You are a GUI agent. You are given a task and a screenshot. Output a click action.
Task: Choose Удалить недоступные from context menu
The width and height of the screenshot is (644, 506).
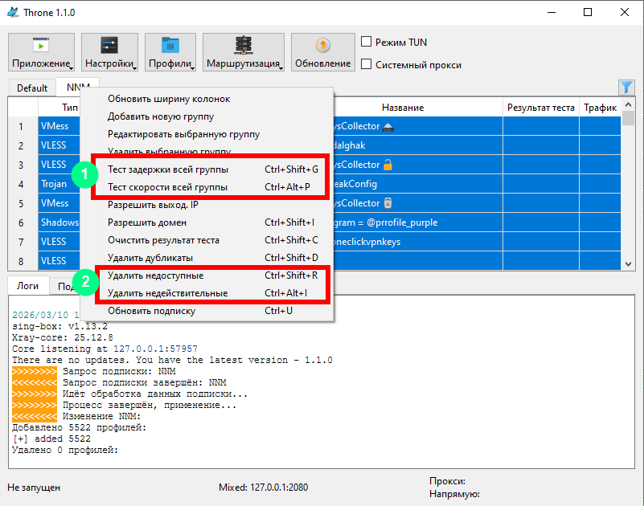[156, 275]
